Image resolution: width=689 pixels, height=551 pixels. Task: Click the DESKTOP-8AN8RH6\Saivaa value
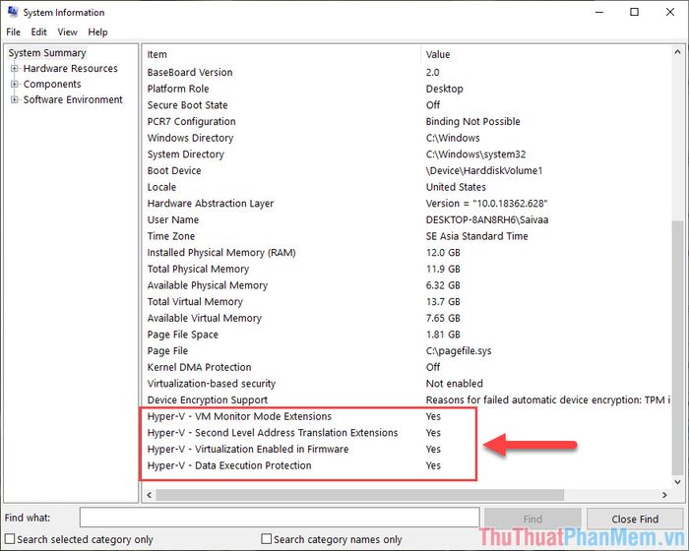click(x=487, y=219)
